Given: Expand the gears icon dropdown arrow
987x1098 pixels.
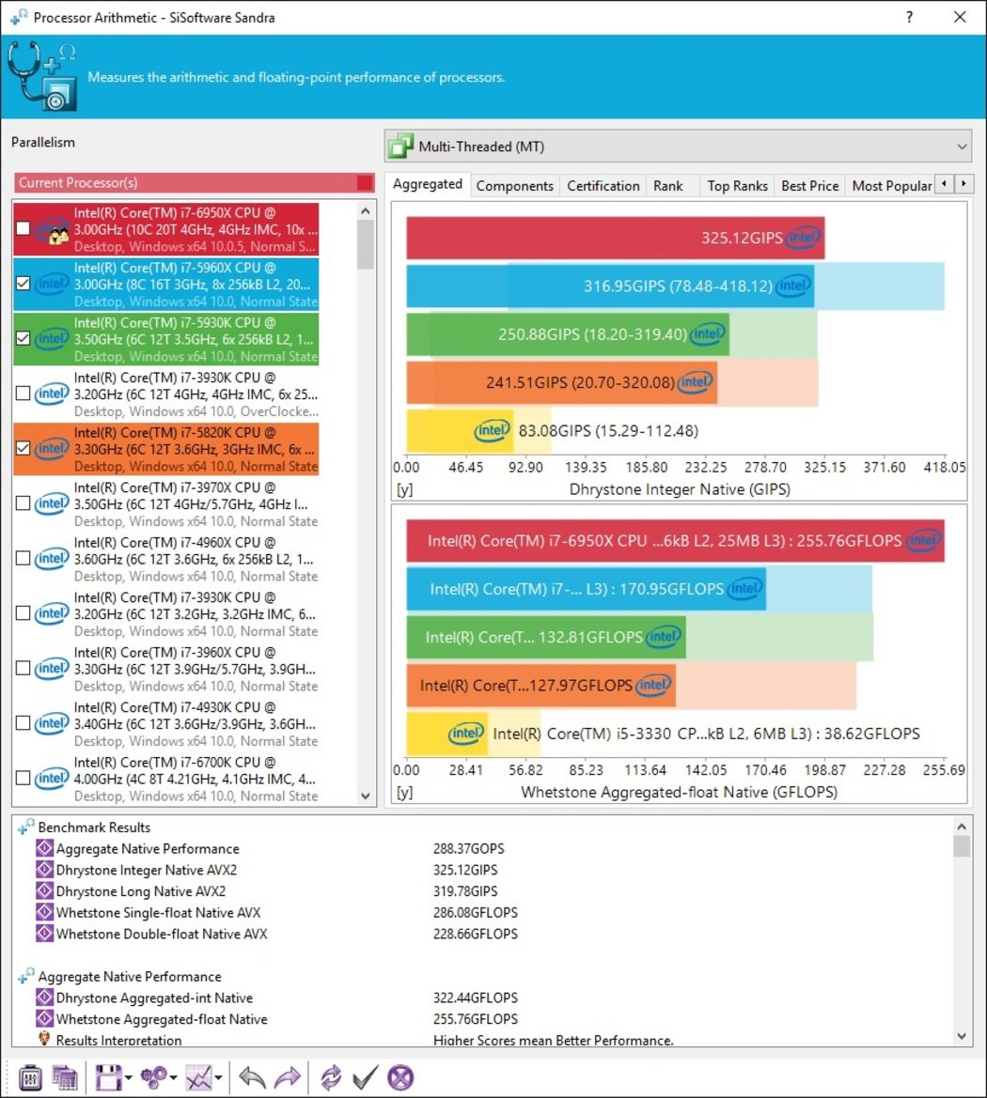Looking at the screenshot, I should pyautogui.click(x=173, y=1077).
